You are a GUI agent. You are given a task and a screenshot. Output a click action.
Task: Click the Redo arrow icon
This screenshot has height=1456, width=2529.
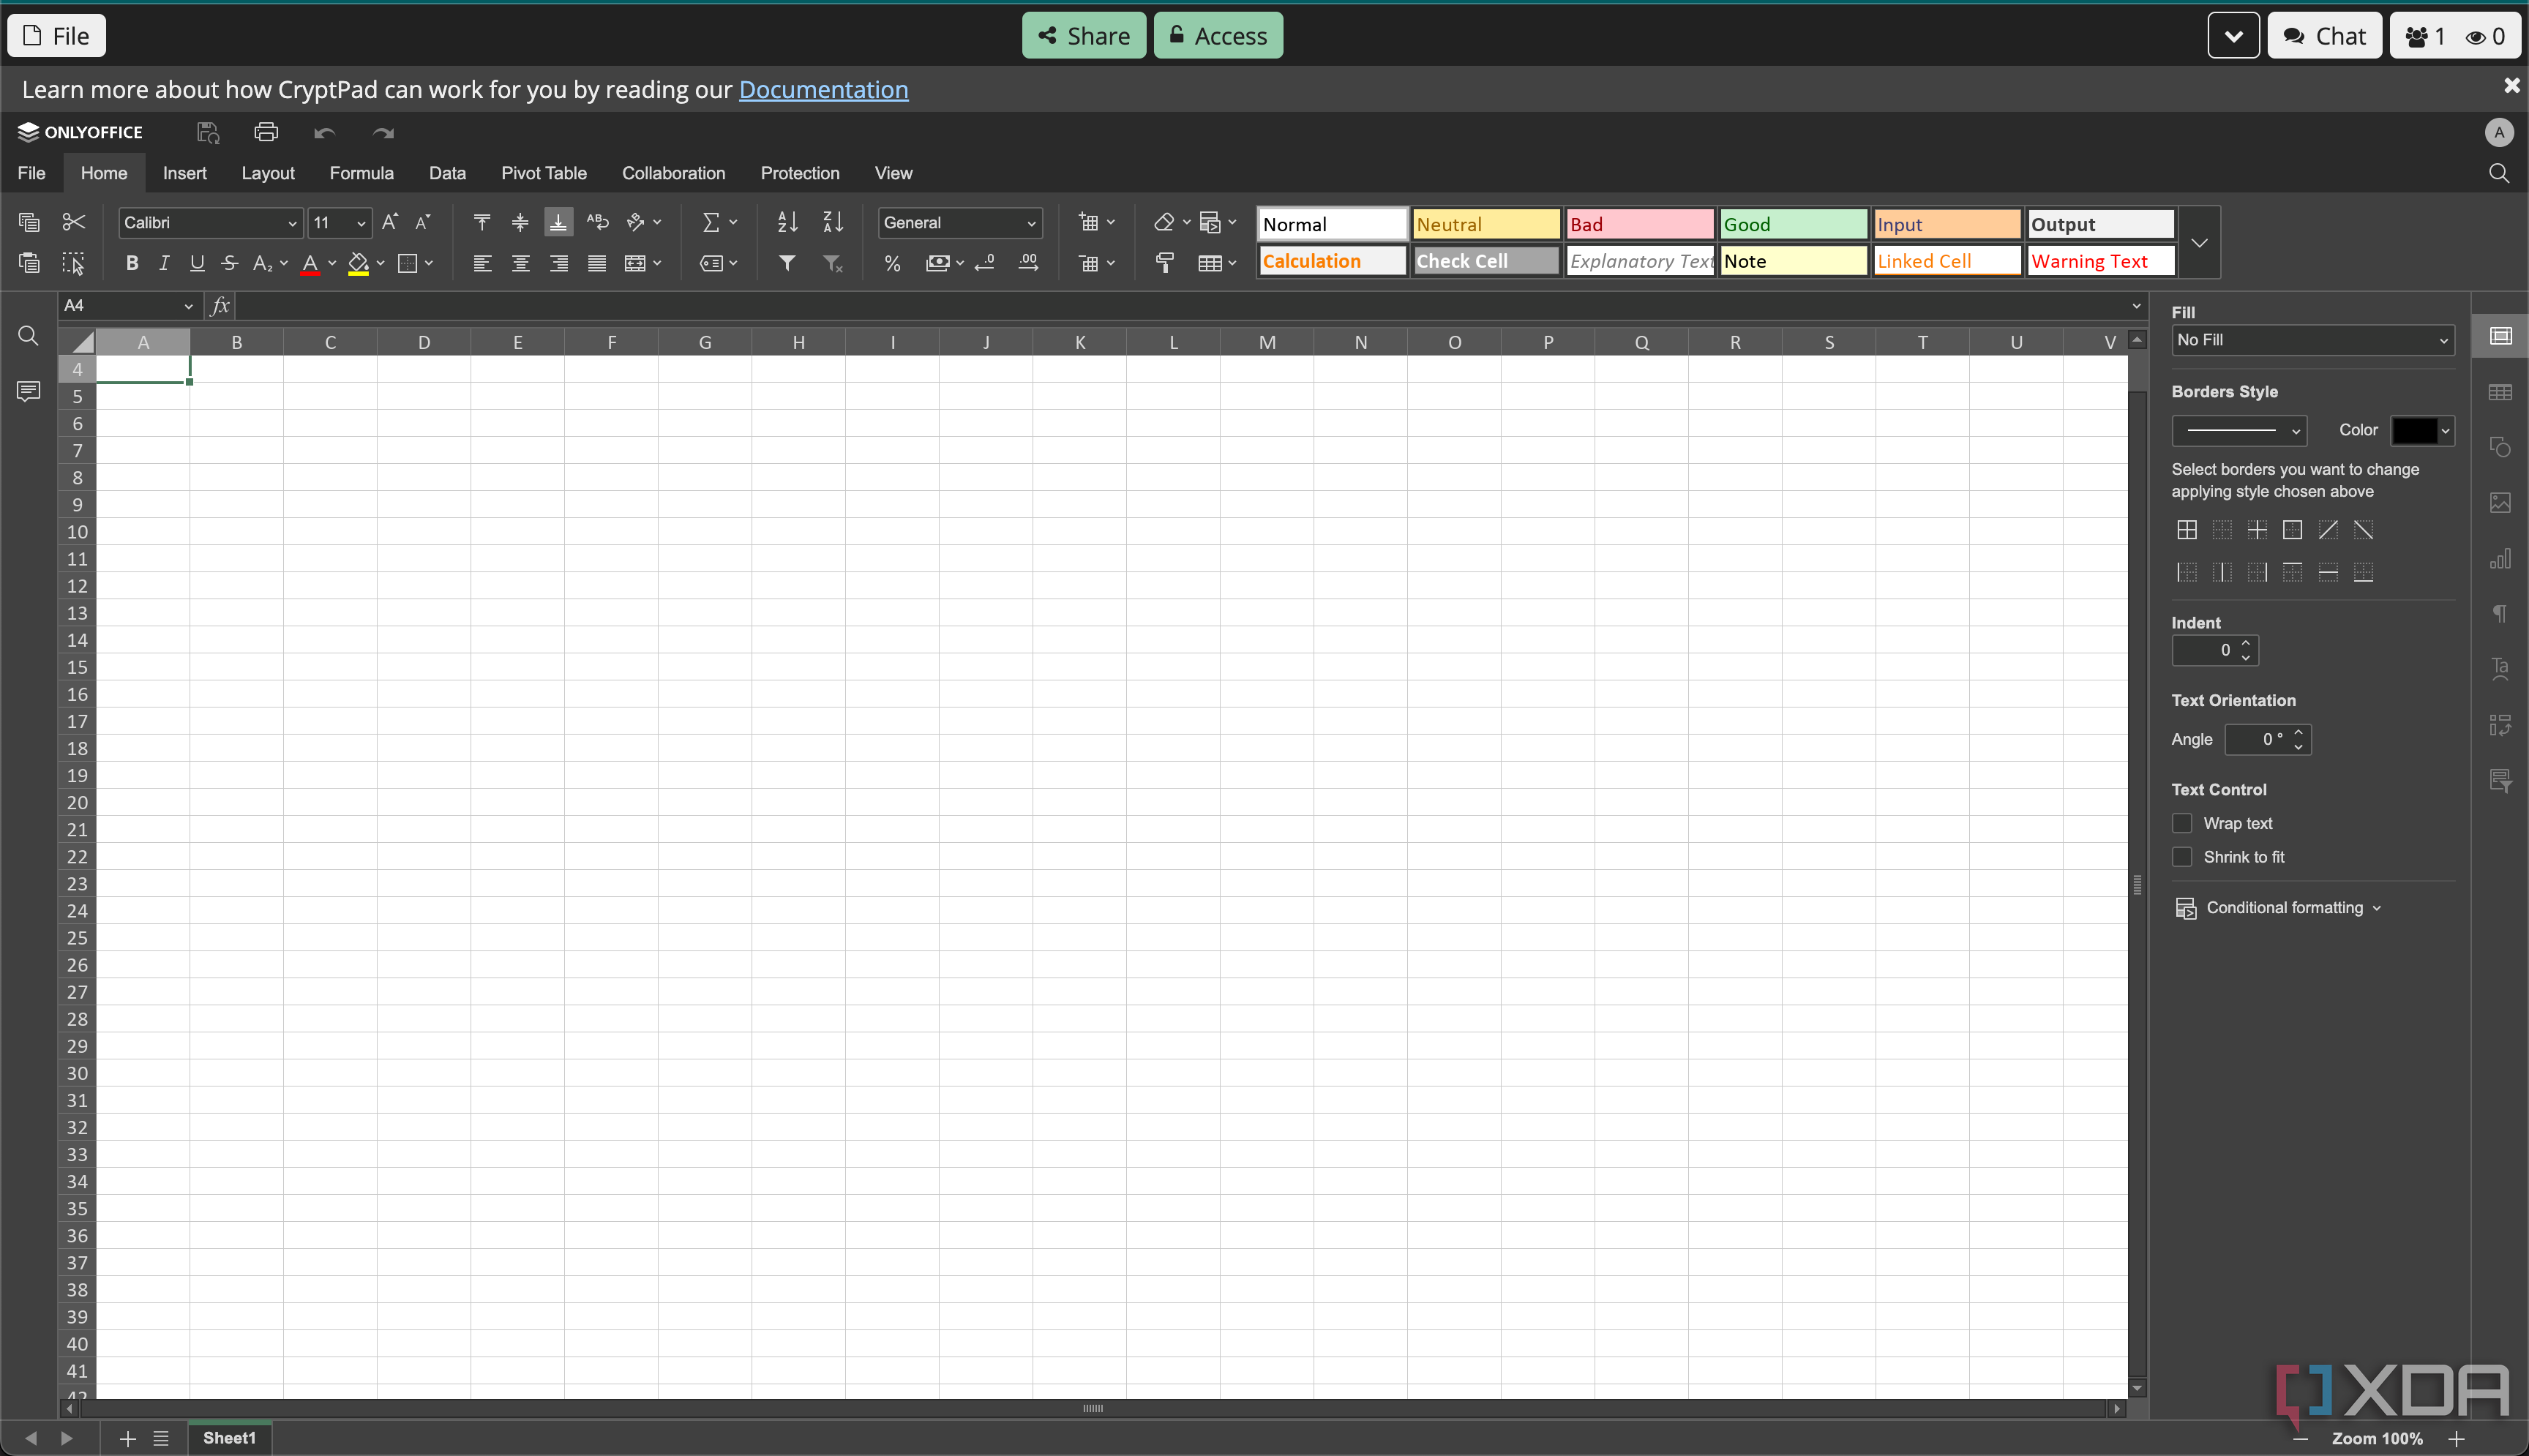coord(383,132)
